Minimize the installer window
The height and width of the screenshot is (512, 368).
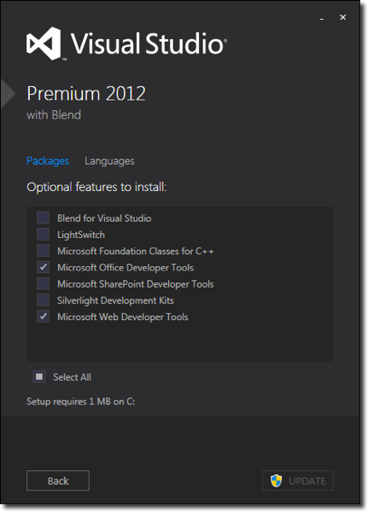point(322,18)
